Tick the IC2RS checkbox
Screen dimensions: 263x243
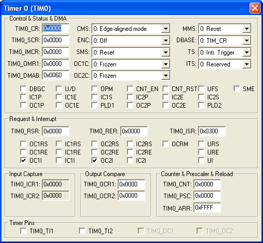[x=130, y=144]
